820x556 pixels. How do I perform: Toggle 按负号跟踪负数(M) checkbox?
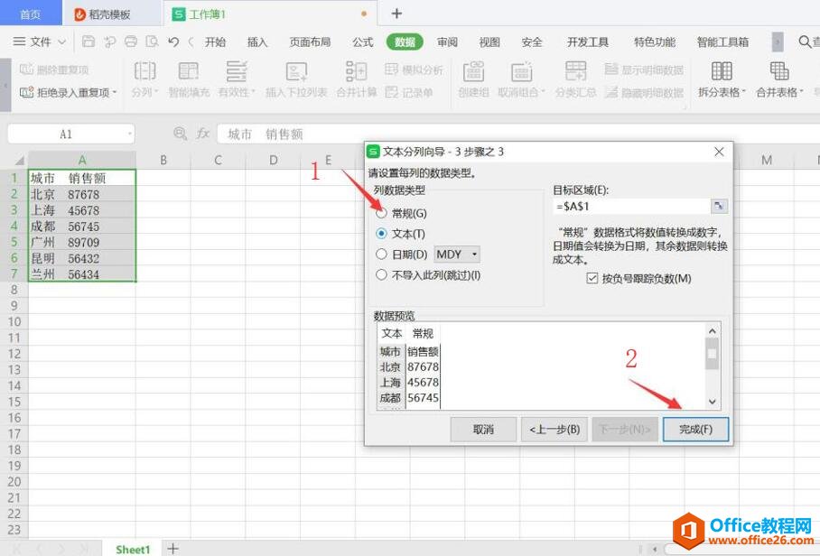[x=592, y=279]
